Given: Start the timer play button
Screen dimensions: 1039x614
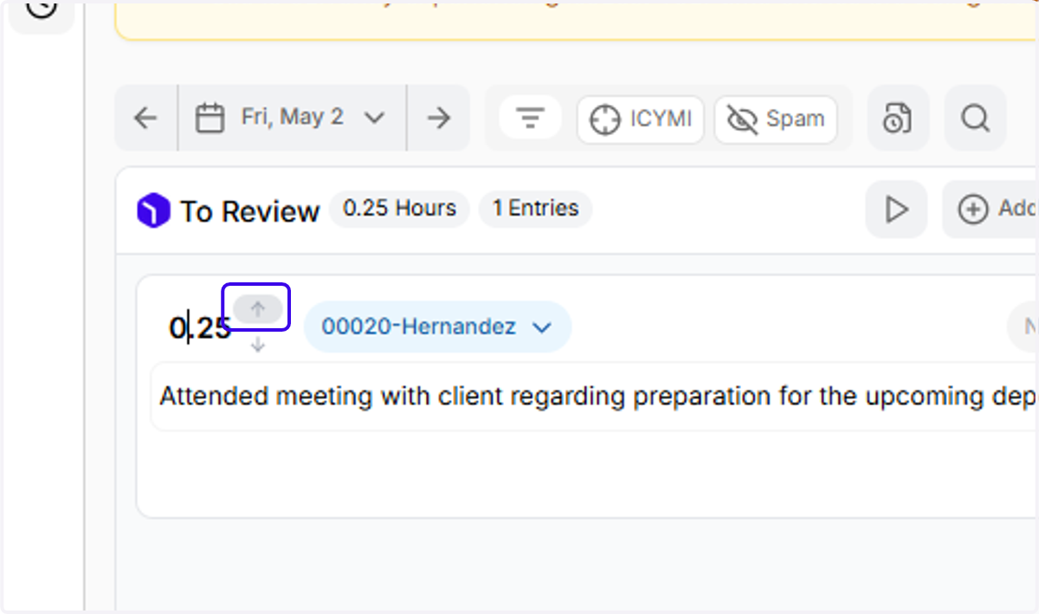Looking at the screenshot, I should [896, 209].
